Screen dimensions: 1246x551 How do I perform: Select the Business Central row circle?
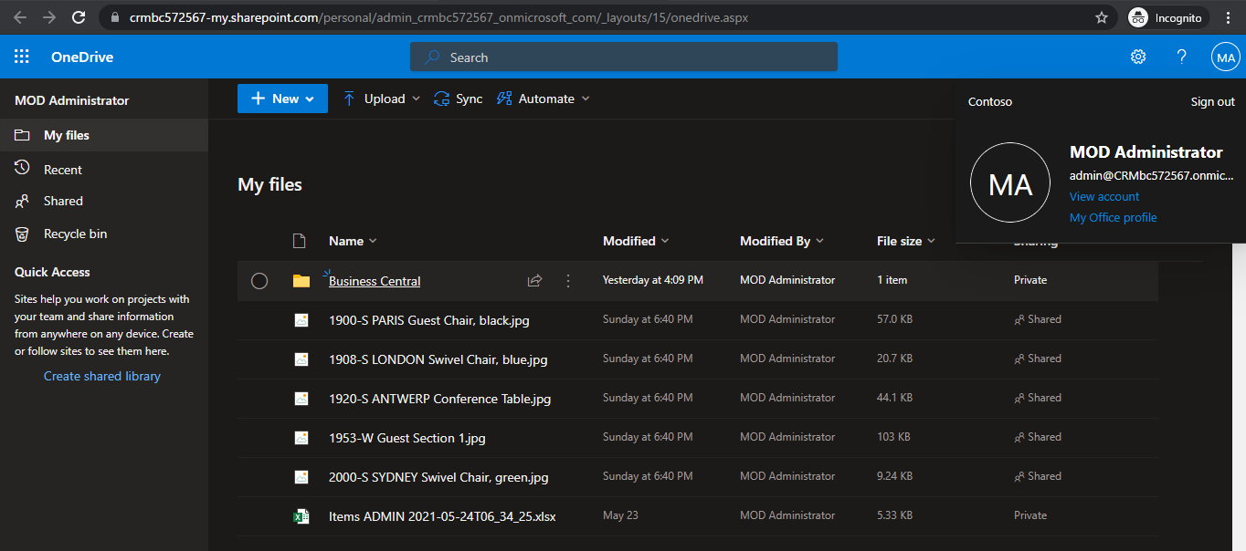point(259,280)
